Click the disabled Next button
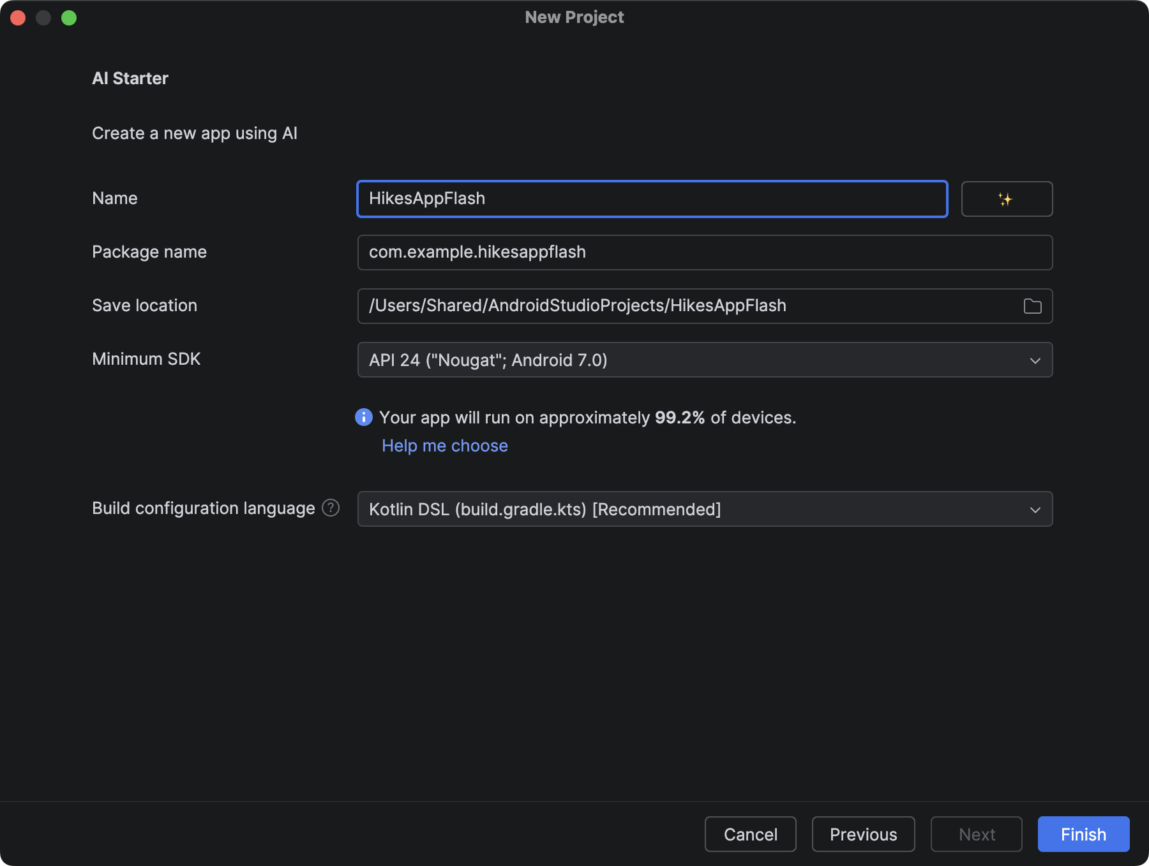 point(976,834)
